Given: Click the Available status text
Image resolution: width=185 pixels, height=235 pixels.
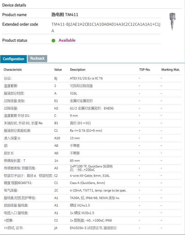Looking at the screenshot, I should click(x=67, y=40).
